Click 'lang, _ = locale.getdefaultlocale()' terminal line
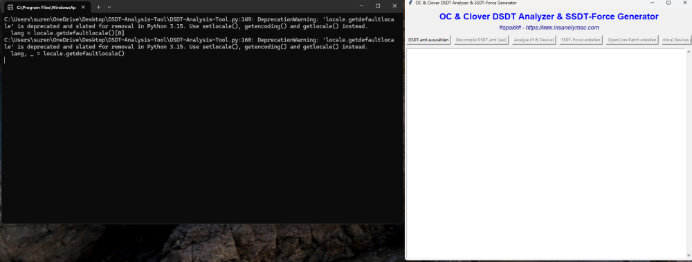This screenshot has width=692, height=262. [x=68, y=54]
